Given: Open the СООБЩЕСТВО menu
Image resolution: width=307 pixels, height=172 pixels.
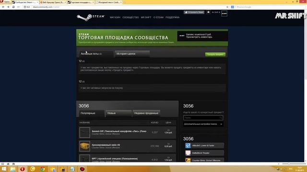Looking at the screenshot, I should click(130, 17).
